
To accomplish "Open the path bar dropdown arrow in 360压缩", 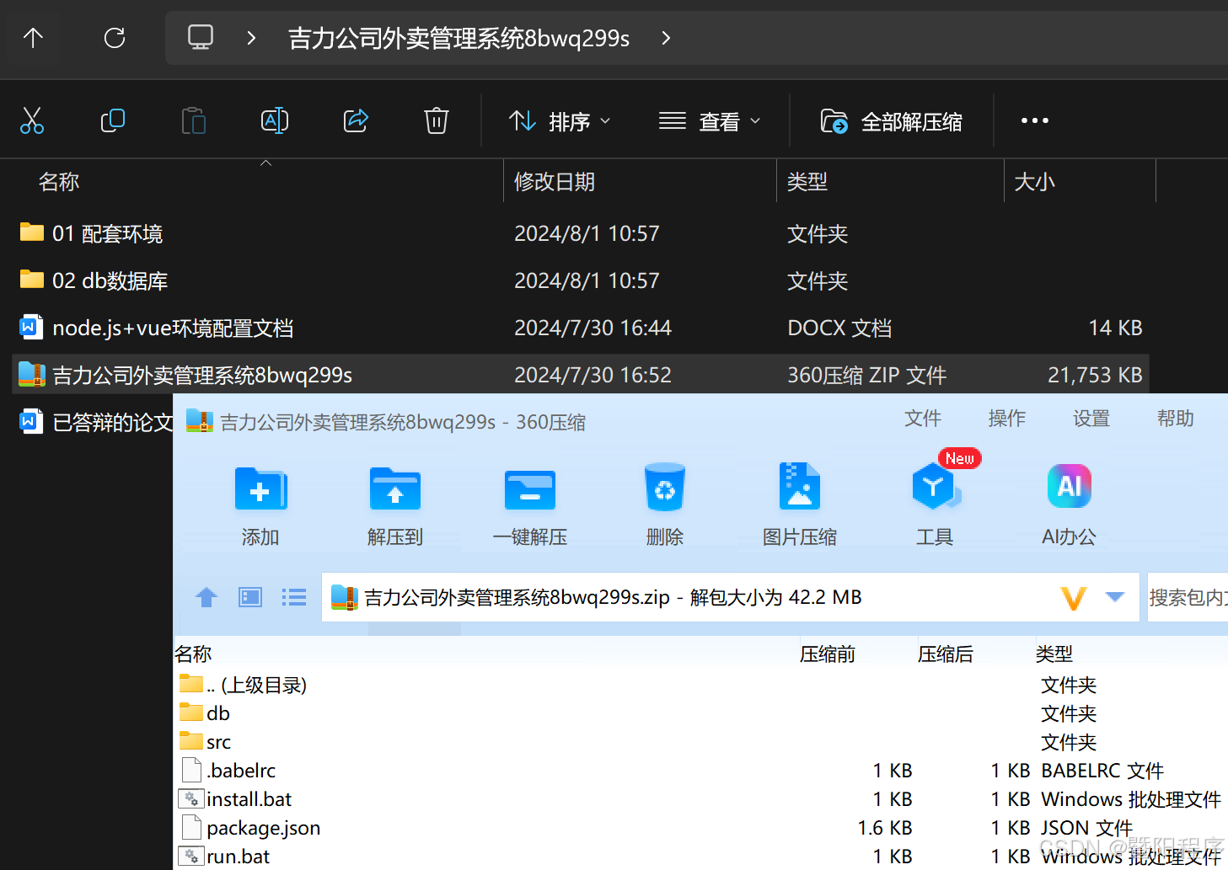I will (x=1115, y=597).
